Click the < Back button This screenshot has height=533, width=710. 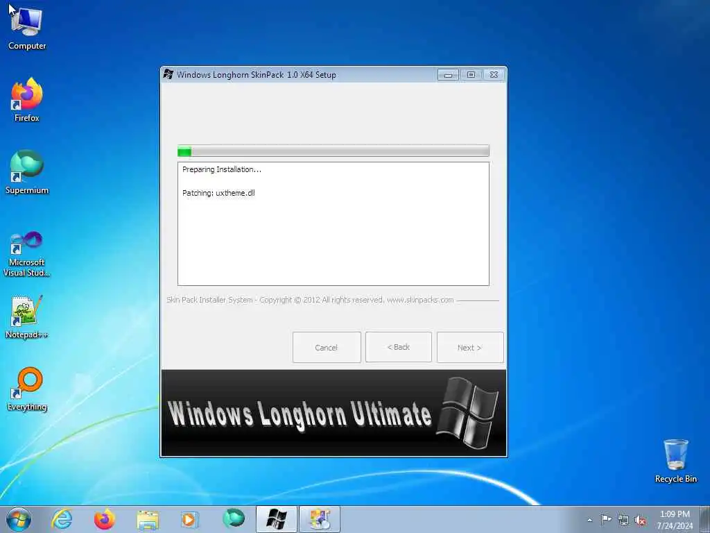click(x=399, y=347)
